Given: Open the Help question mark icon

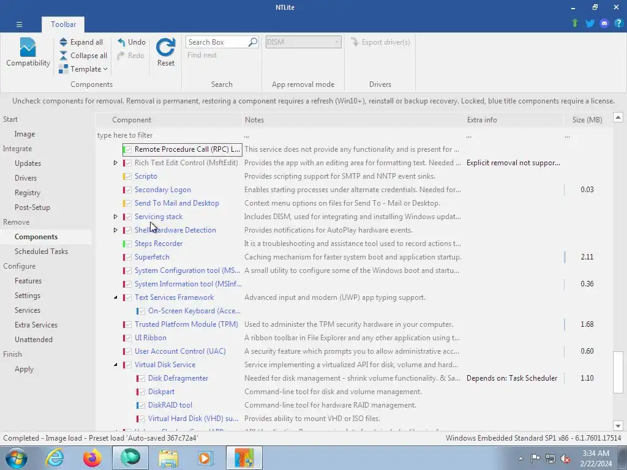Looking at the screenshot, I should tap(618, 23).
